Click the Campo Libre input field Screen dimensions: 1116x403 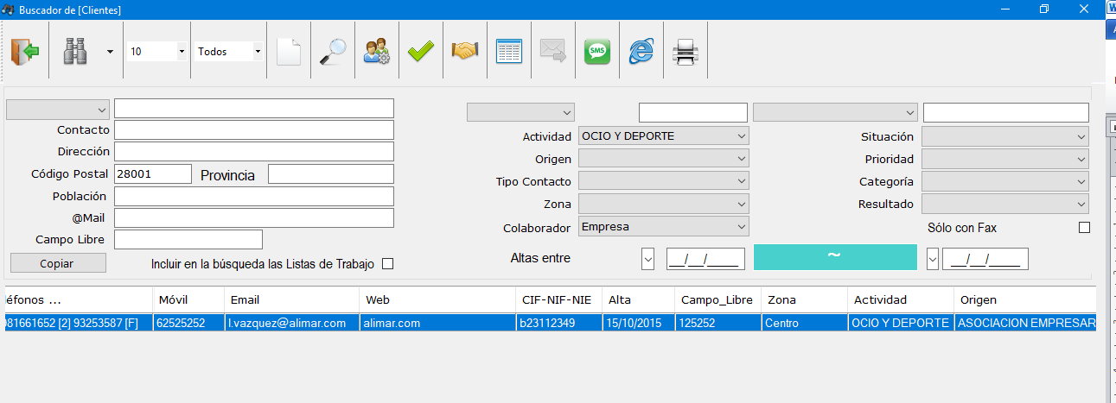(188, 239)
